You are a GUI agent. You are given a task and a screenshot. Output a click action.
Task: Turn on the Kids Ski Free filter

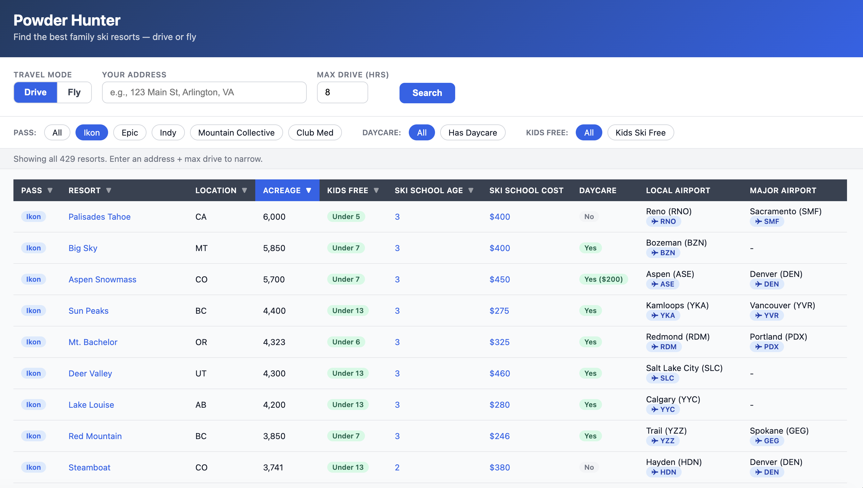click(640, 133)
